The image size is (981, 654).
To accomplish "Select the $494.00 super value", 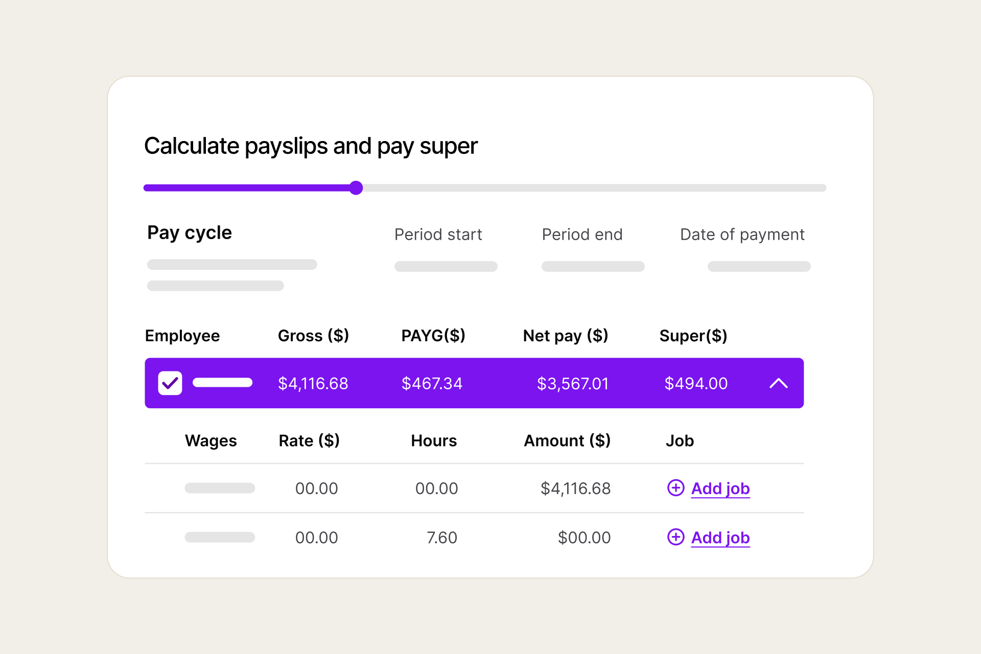I will (x=696, y=384).
